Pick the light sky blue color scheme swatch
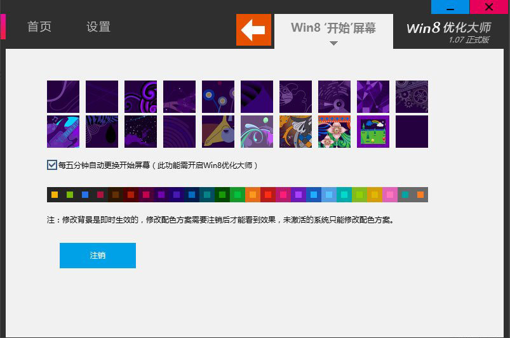 (x=329, y=195)
